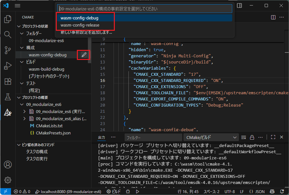The image size is (289, 195).
Task: Focus the preset selection input field
Action: click(x=145, y=9)
